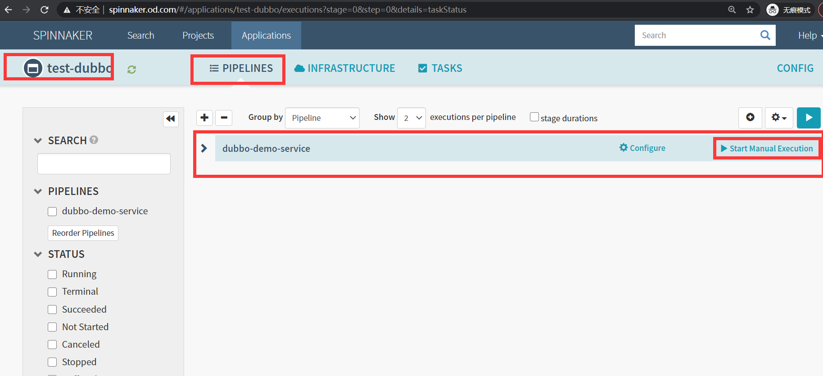Check dubbo-demo-service pipeline filter
Image resolution: width=823 pixels, height=376 pixels.
(52, 211)
